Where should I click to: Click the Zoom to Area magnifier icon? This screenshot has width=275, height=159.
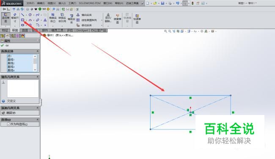pyautogui.click(x=170, y=31)
